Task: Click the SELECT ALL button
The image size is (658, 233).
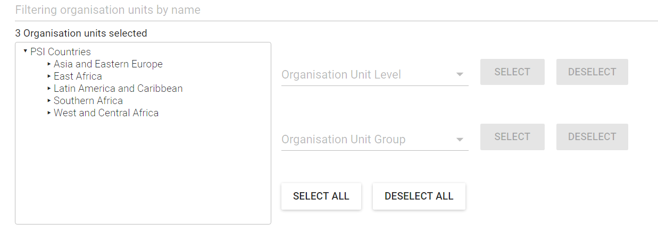Action: [x=321, y=196]
